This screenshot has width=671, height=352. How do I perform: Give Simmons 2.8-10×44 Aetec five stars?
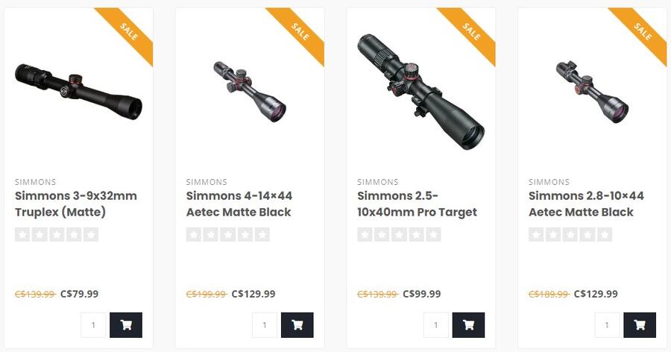[x=605, y=235]
